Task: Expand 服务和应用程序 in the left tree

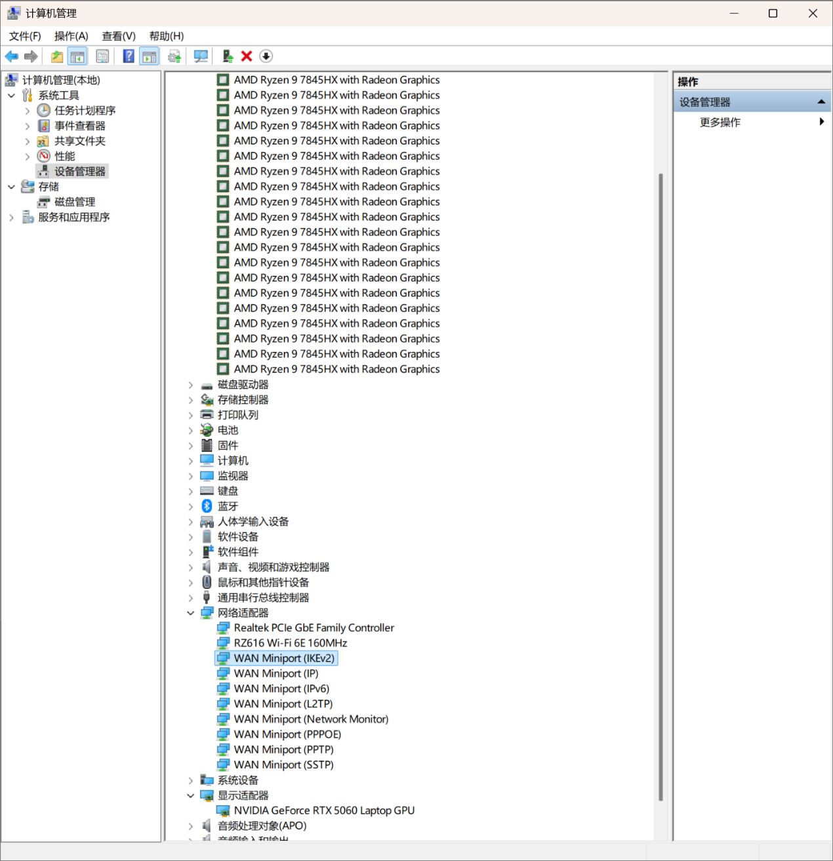Action: click(x=11, y=218)
